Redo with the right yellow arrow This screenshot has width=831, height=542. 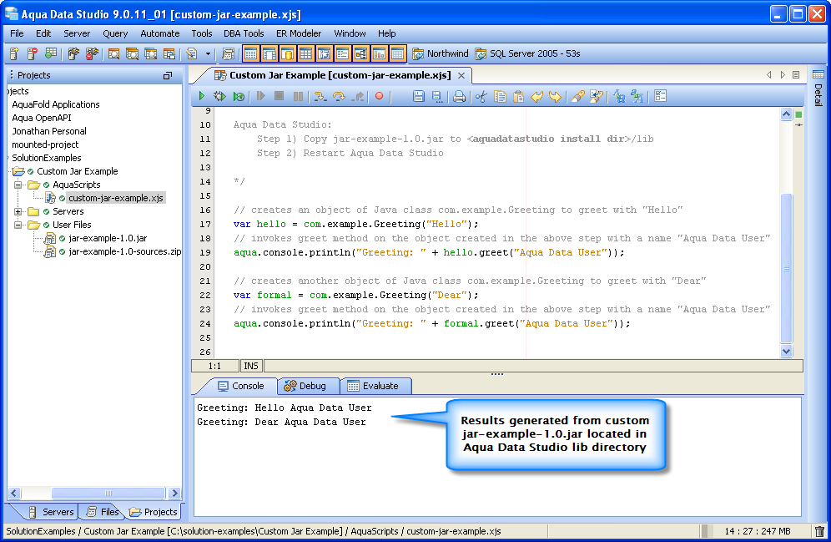[x=555, y=96]
